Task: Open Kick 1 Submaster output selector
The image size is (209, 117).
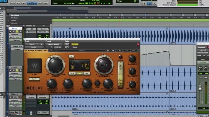Action: pyautogui.click(x=43, y=32)
